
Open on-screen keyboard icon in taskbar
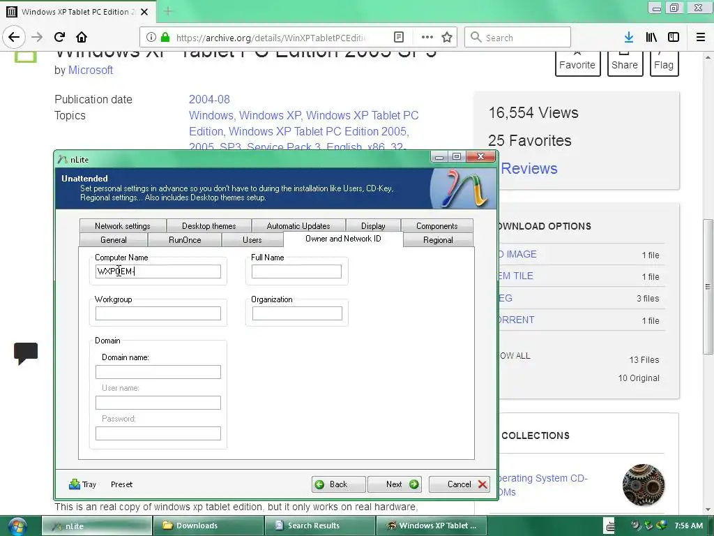(x=609, y=526)
